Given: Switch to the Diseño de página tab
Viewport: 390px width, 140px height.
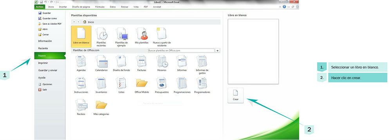Looking at the screenshot, I should 81,7.
